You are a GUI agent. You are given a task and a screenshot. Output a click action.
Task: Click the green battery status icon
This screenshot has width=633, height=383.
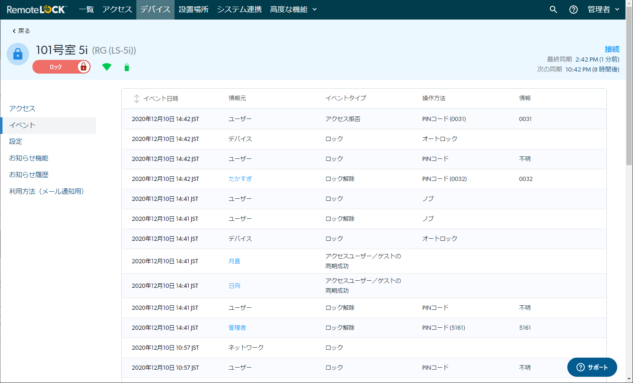(127, 67)
